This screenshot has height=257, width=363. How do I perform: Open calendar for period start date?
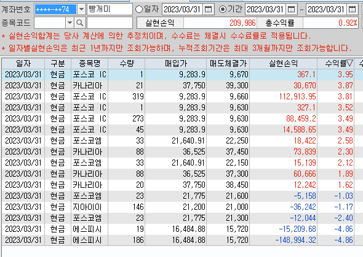coord(291,9)
